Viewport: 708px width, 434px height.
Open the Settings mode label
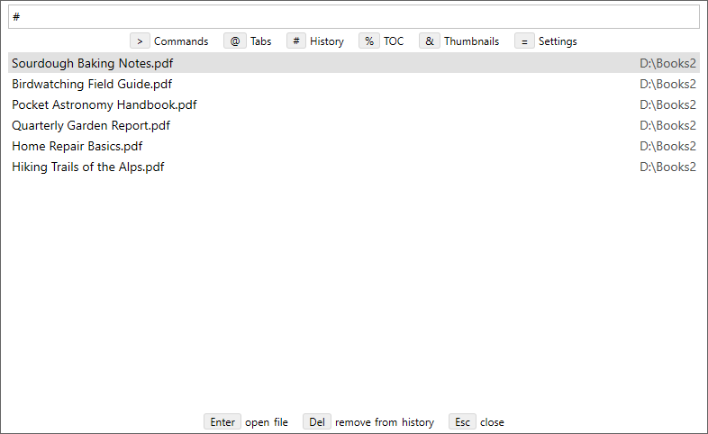point(558,41)
